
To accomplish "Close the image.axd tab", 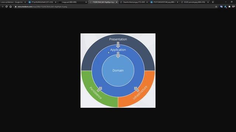I will (86, 2).
